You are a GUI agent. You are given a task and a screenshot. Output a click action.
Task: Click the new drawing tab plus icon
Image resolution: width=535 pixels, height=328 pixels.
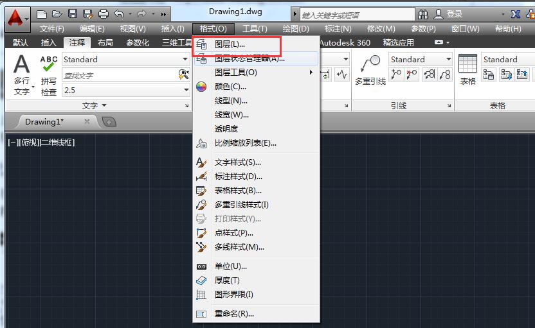[109, 122]
